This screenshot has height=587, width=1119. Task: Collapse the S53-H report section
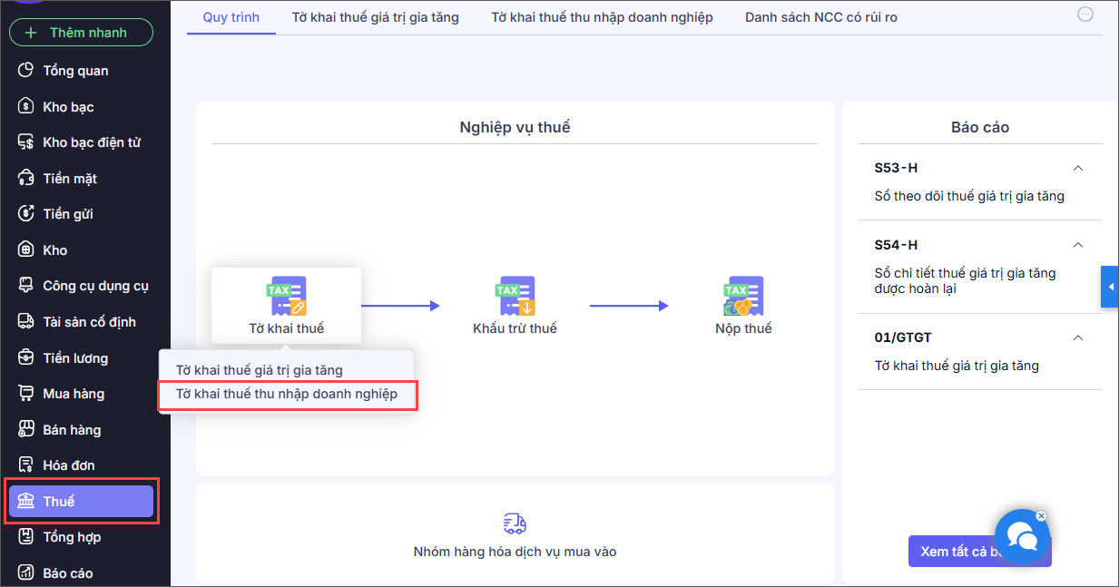[1078, 168]
